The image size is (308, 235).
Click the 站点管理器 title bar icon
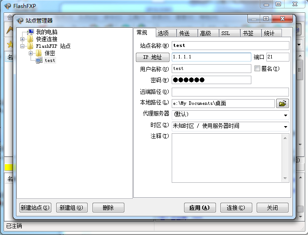coord(19,20)
